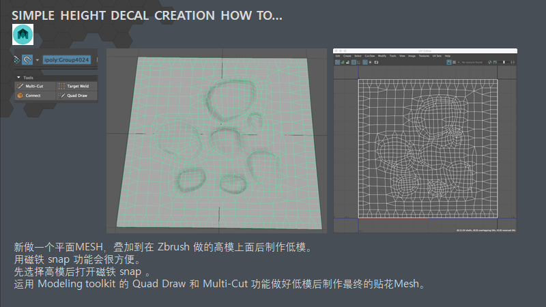Viewport: 546px width, 307px height.
Task: Activate the Quad Draw tool
Action: pos(76,96)
